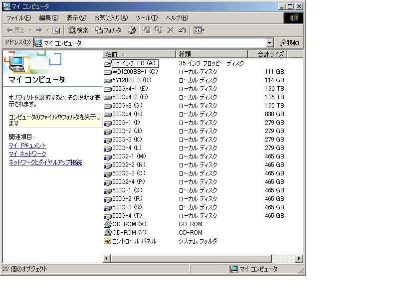Select the 500Gx4-1 (E:) drive icon
This screenshot has width=399, height=299.
point(108,89)
